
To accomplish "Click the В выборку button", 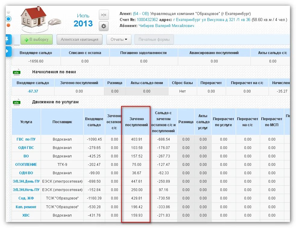I will tap(36, 39).
